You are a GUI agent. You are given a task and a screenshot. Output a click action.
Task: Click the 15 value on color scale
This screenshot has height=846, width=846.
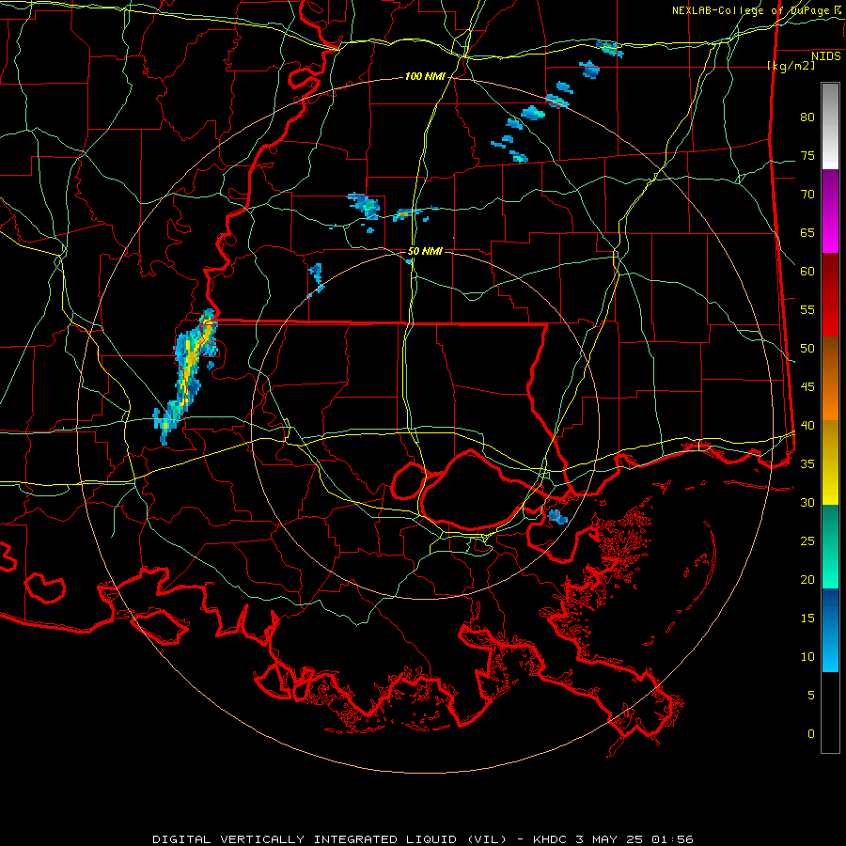coord(807,619)
